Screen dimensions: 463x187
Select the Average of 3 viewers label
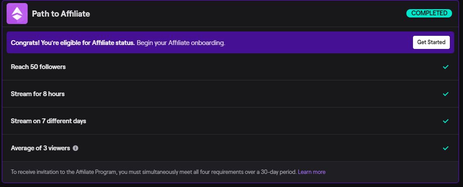40,148
